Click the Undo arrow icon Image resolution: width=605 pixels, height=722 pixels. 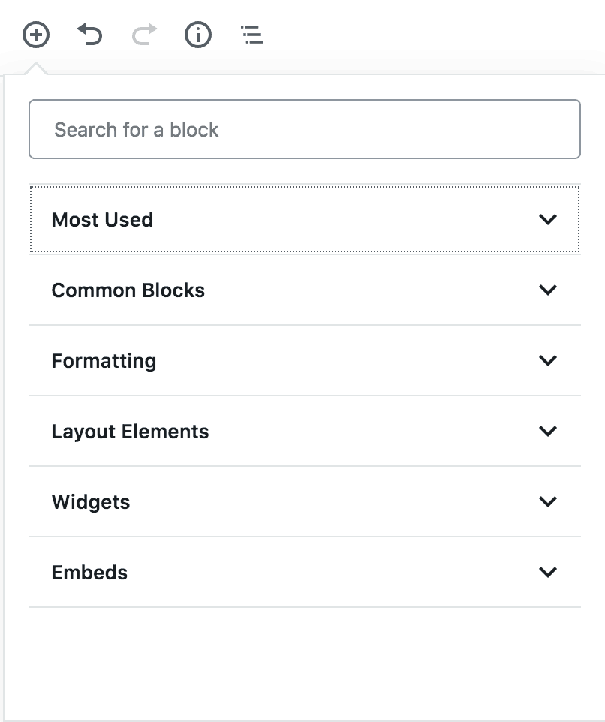tap(90, 35)
